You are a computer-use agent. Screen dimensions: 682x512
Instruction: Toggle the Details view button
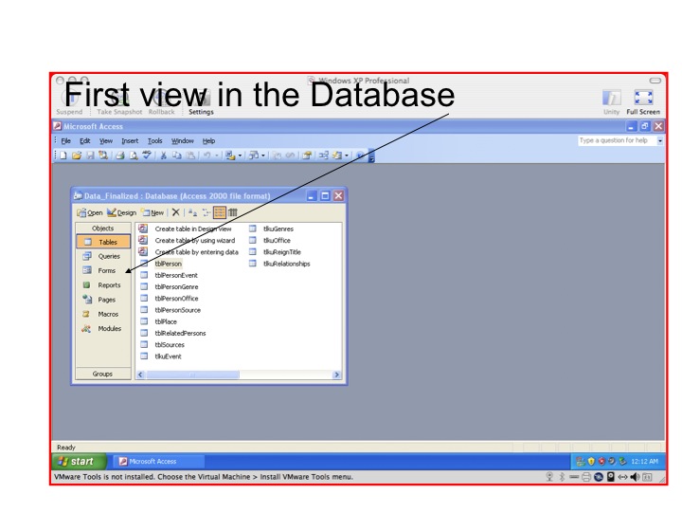tap(233, 212)
